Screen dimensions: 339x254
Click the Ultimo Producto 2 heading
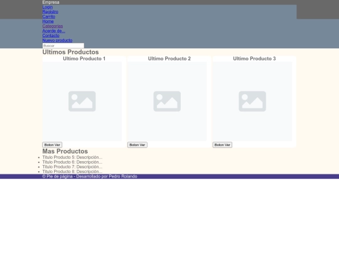(x=169, y=59)
